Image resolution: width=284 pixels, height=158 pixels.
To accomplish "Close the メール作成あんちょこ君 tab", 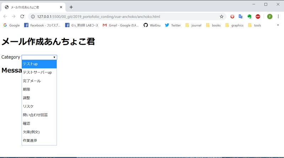I will click(61, 7).
